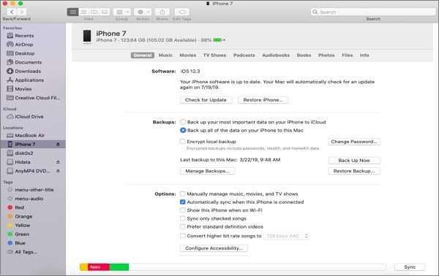Go back using the Back arrow
439x276 pixels.
pyautogui.click(x=12, y=12)
